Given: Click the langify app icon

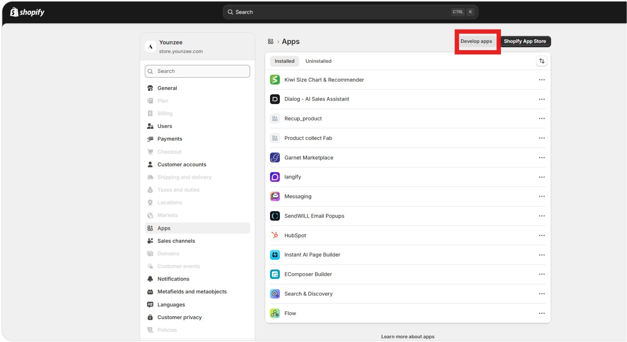Looking at the screenshot, I should click(x=275, y=177).
